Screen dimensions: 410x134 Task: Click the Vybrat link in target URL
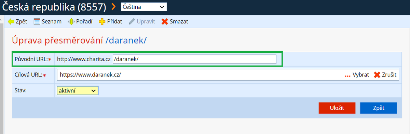coord(361,75)
